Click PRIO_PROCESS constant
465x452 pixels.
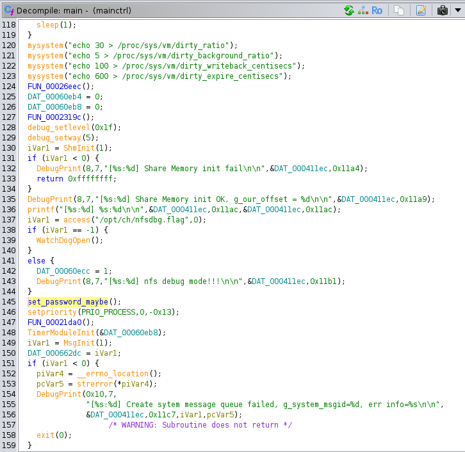(x=108, y=312)
